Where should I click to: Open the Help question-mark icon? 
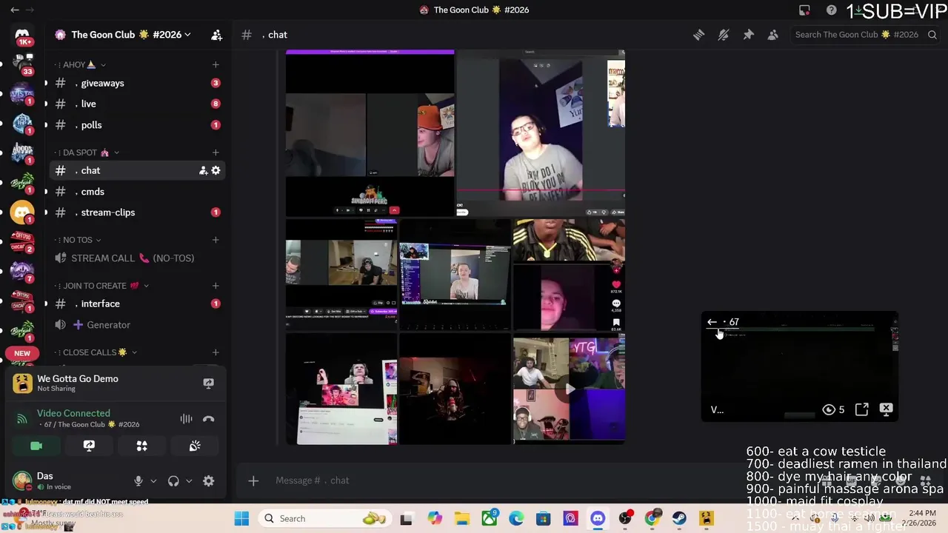click(x=832, y=10)
